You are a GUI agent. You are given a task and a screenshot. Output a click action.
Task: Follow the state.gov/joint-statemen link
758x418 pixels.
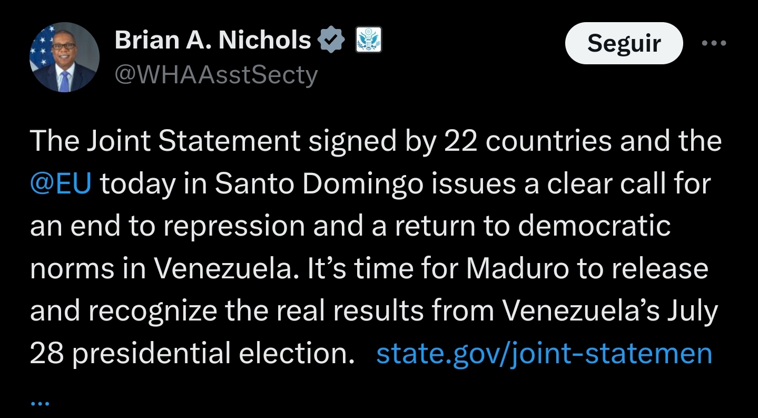[544, 354]
